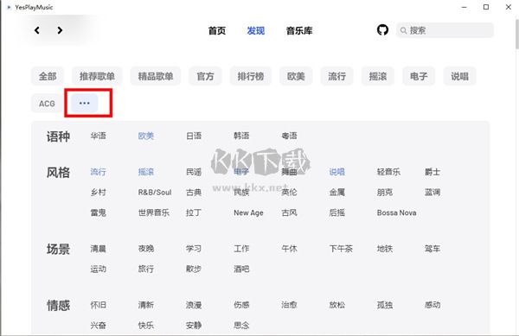The height and width of the screenshot is (336, 519).
Task: Add the Bossa Nova style tag
Action: pos(396,212)
